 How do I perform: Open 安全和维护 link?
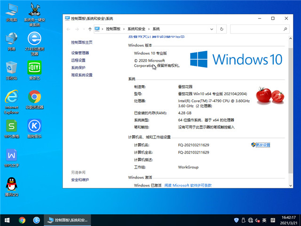(80, 180)
